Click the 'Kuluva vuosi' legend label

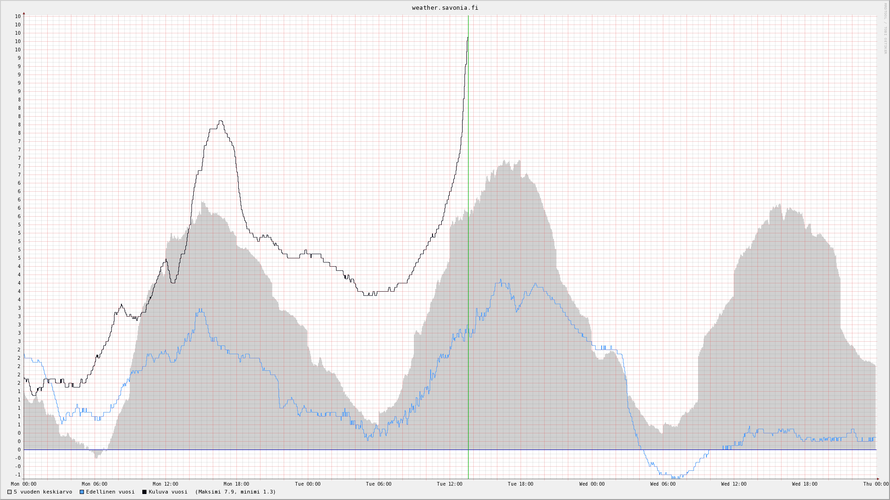click(168, 492)
